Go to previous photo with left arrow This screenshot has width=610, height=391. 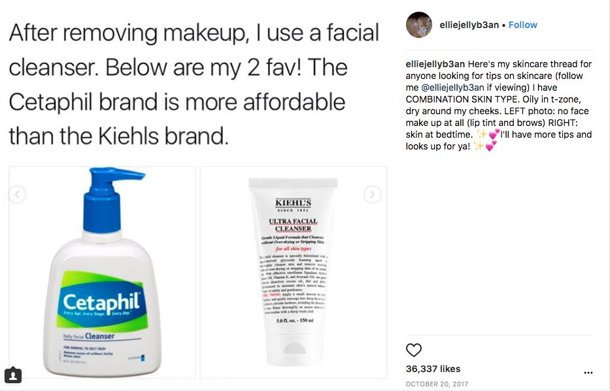[17, 194]
